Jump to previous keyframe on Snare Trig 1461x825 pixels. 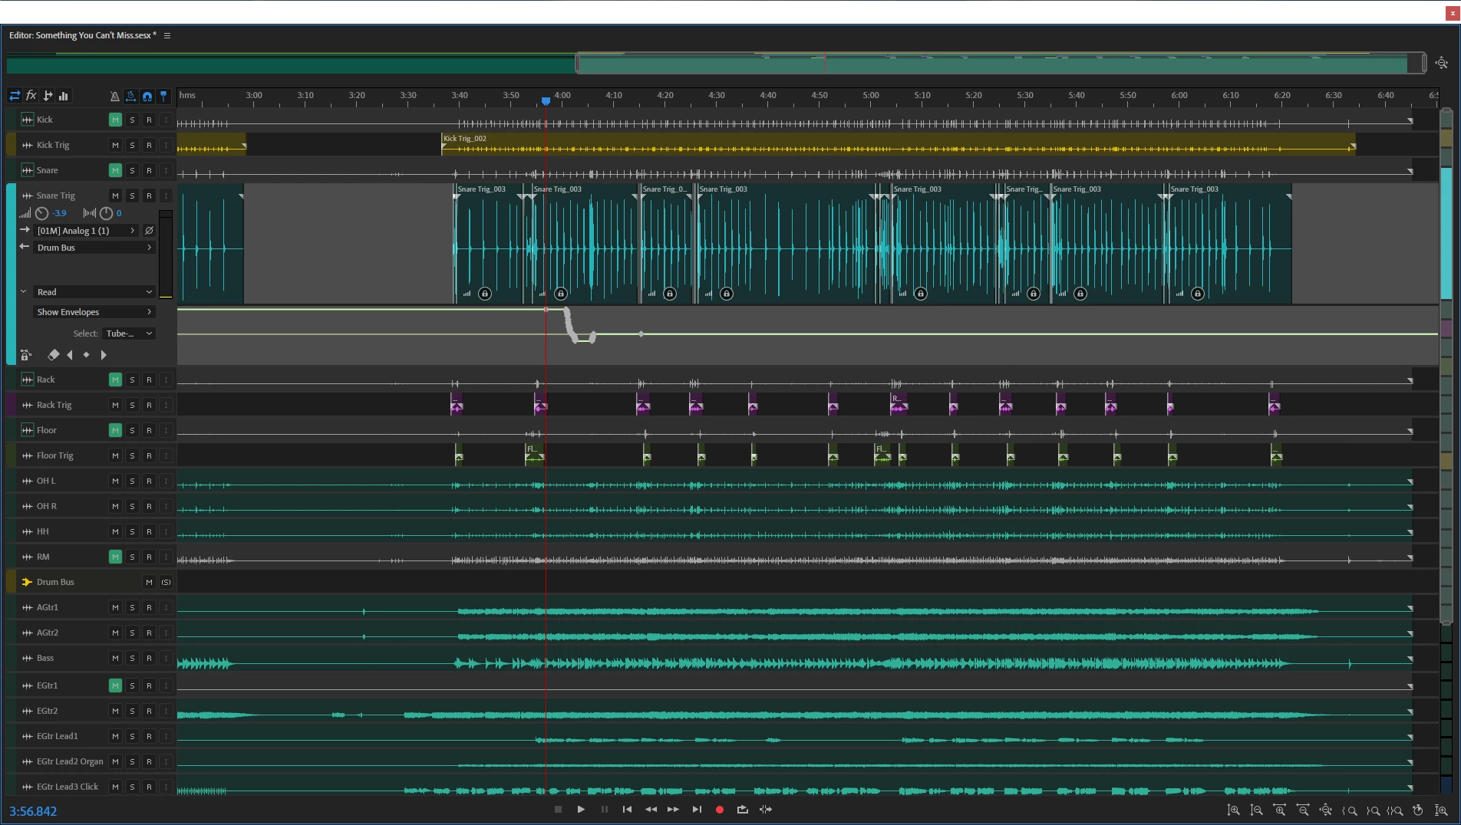pos(70,355)
